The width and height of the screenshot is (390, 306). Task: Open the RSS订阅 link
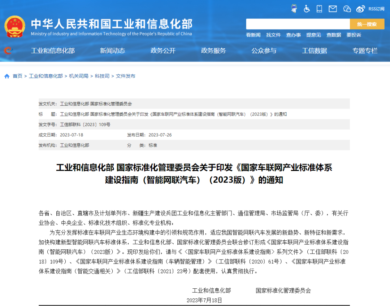(376, 9)
